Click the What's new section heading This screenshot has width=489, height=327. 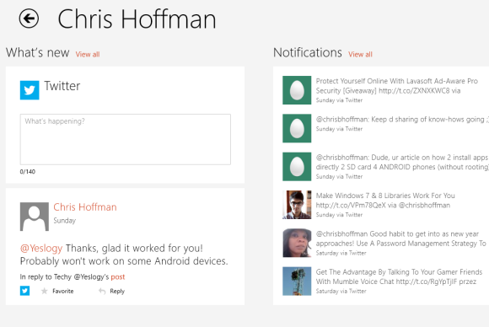click(x=37, y=53)
